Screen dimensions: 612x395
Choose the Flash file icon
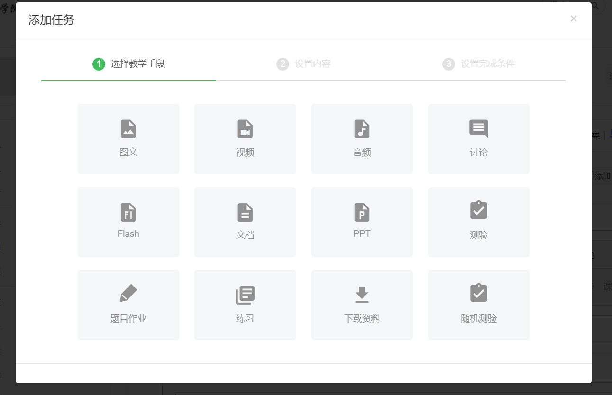(x=128, y=212)
